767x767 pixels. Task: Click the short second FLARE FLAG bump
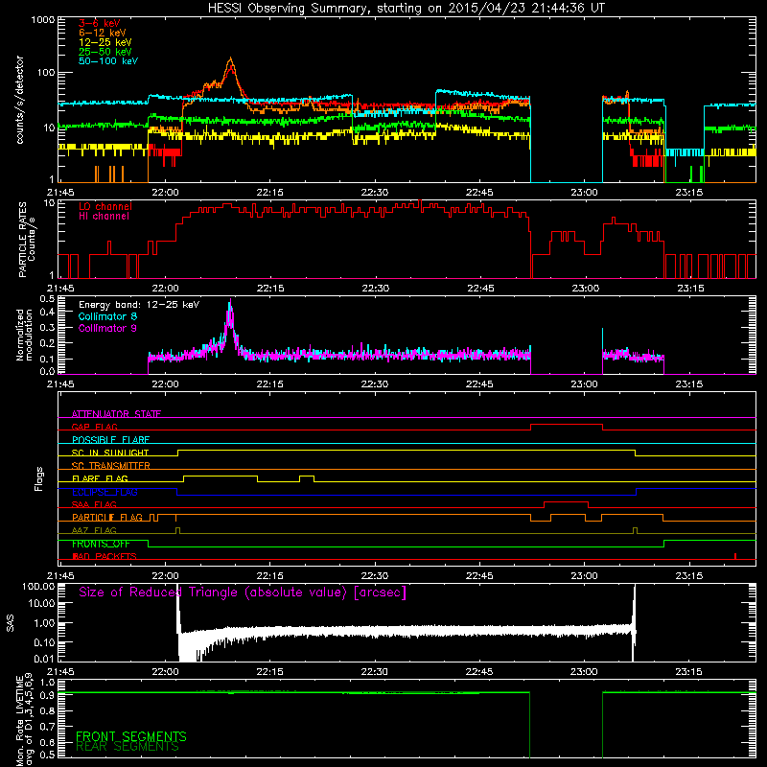[x=307, y=476]
